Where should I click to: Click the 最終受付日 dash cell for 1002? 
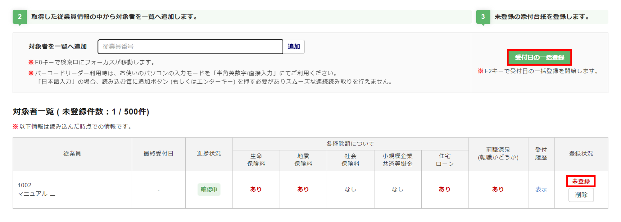158,190
